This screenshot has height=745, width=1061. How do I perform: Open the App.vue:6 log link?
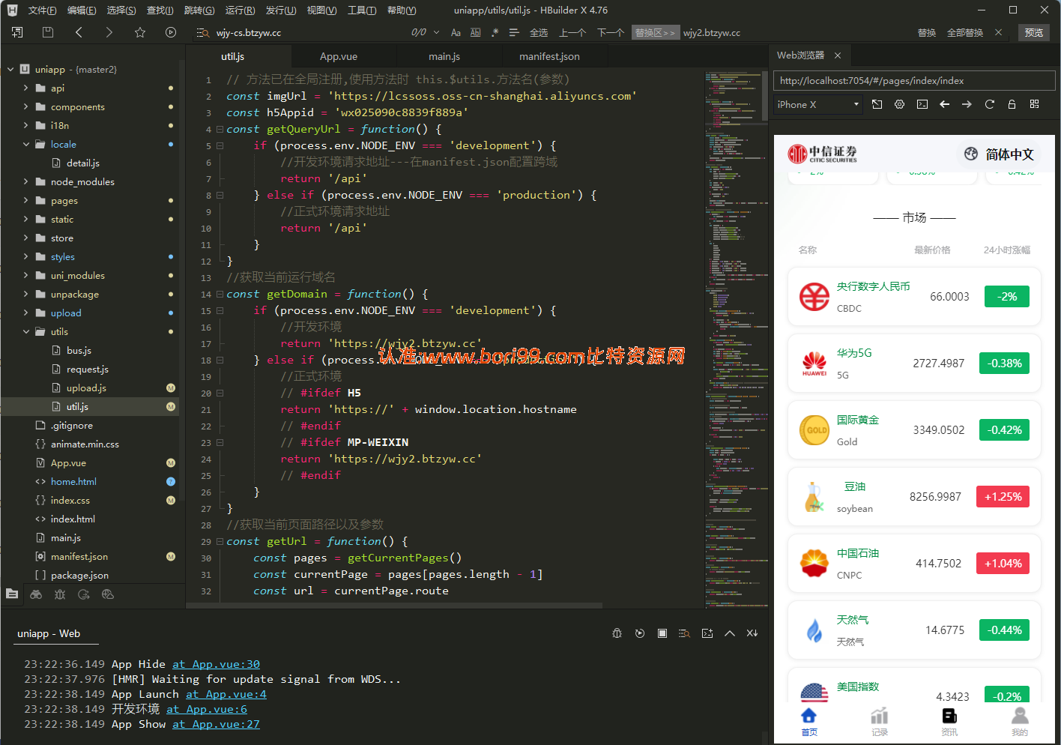(x=207, y=709)
